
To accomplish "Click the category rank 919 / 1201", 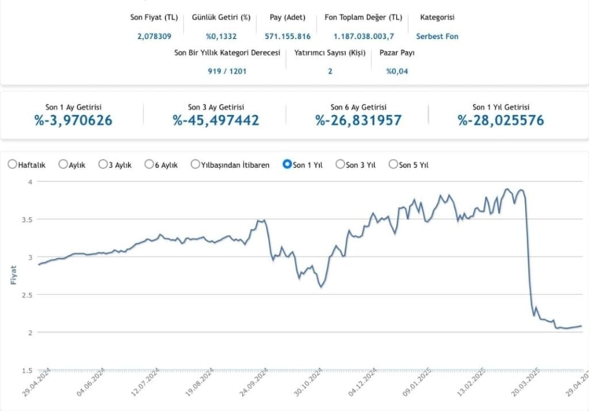I will (x=227, y=71).
